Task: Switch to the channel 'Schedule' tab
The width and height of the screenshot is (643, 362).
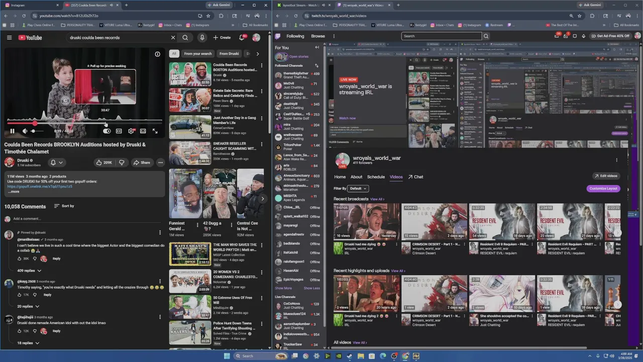Action: coord(376,177)
